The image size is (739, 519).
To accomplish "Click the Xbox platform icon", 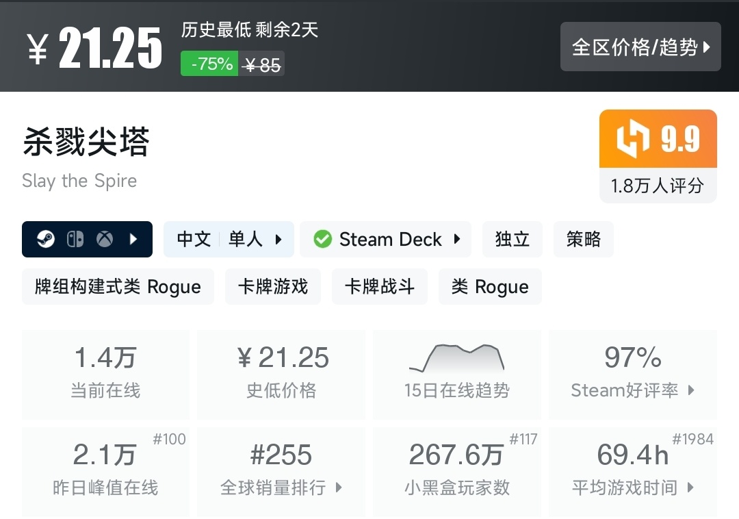I will 105,239.
